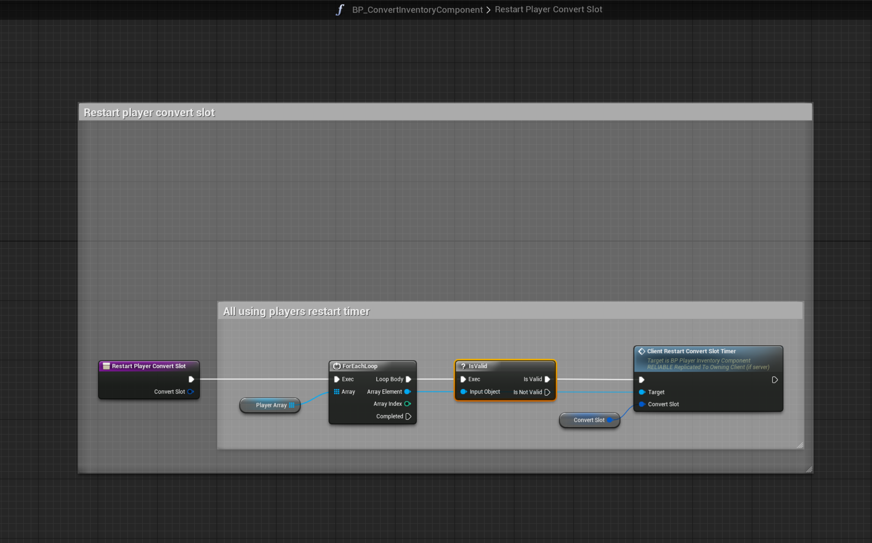The width and height of the screenshot is (872, 543).
Task: Click Restart Player Convert Slot breadcrumb
Action: (548, 10)
